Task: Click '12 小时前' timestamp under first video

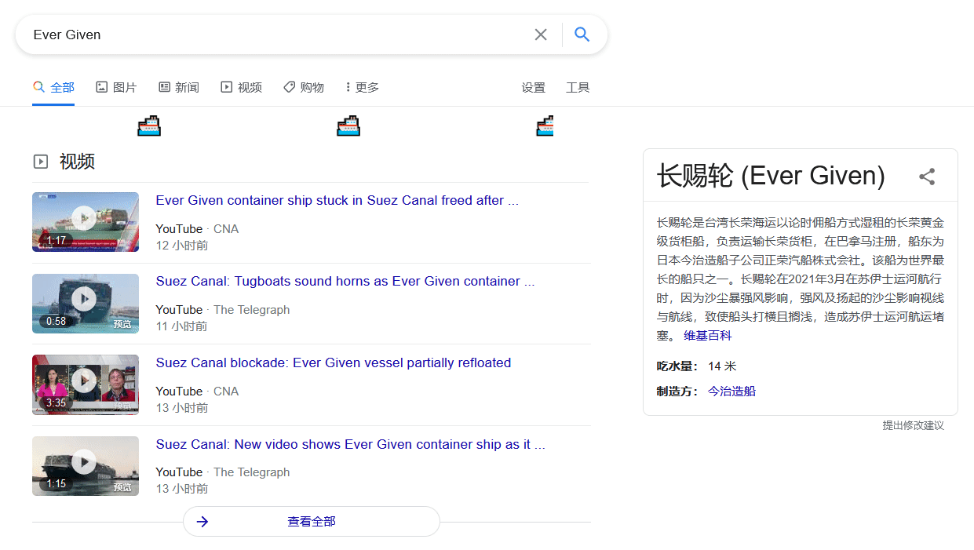Action: (x=182, y=246)
